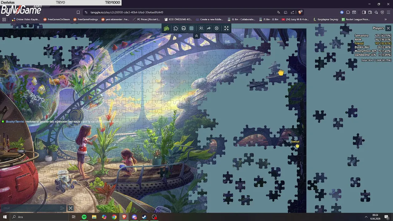The image size is (393, 221).
Task: Close the chat box
Action: [71, 208]
